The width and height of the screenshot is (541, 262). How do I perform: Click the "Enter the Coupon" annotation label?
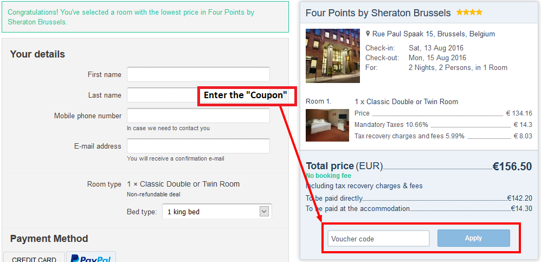(246, 95)
